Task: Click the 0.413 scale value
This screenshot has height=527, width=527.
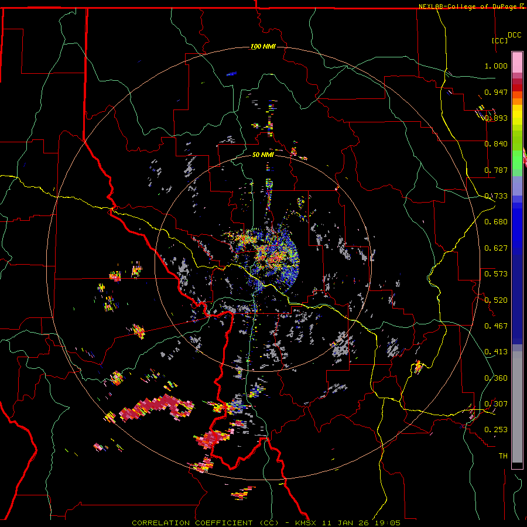Action: click(x=496, y=352)
